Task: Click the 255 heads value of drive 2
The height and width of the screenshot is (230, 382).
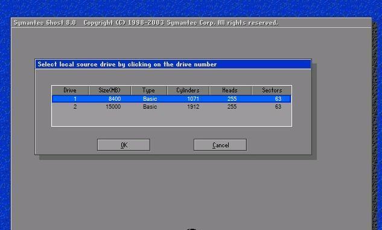Action: tap(232, 107)
